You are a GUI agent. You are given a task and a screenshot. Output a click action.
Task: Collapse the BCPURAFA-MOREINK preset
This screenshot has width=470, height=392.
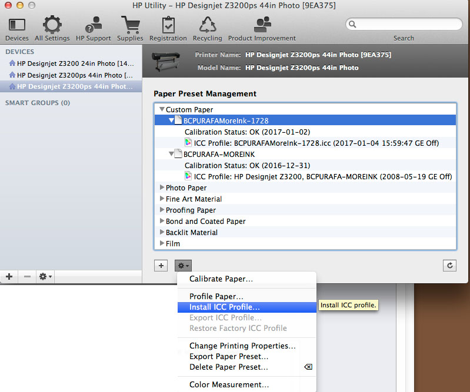(x=172, y=154)
